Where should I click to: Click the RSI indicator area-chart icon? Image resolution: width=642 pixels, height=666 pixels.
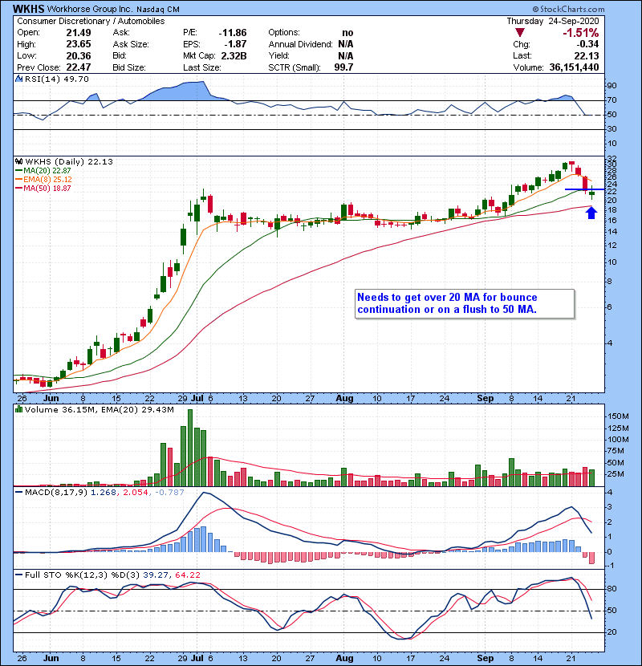click(x=18, y=79)
